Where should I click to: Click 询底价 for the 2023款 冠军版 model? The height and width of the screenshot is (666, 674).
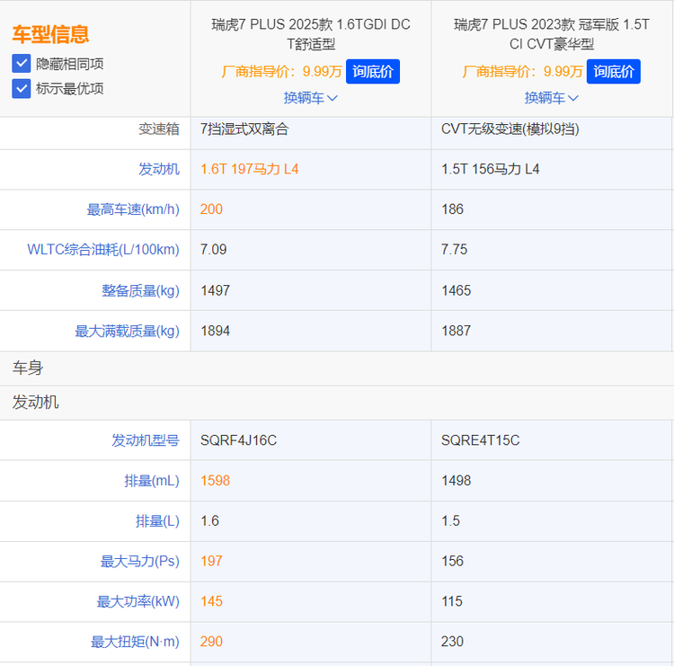point(614,72)
